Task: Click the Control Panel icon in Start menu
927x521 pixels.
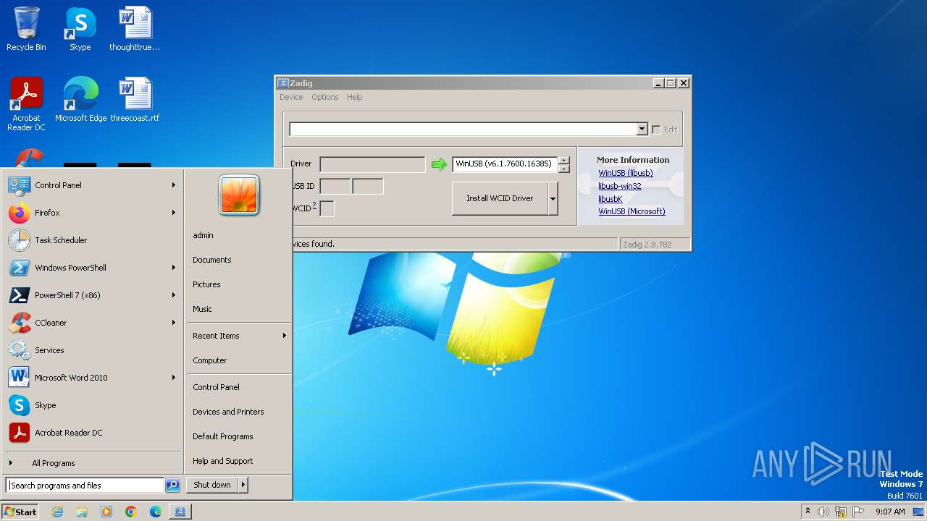Action: pos(20,185)
